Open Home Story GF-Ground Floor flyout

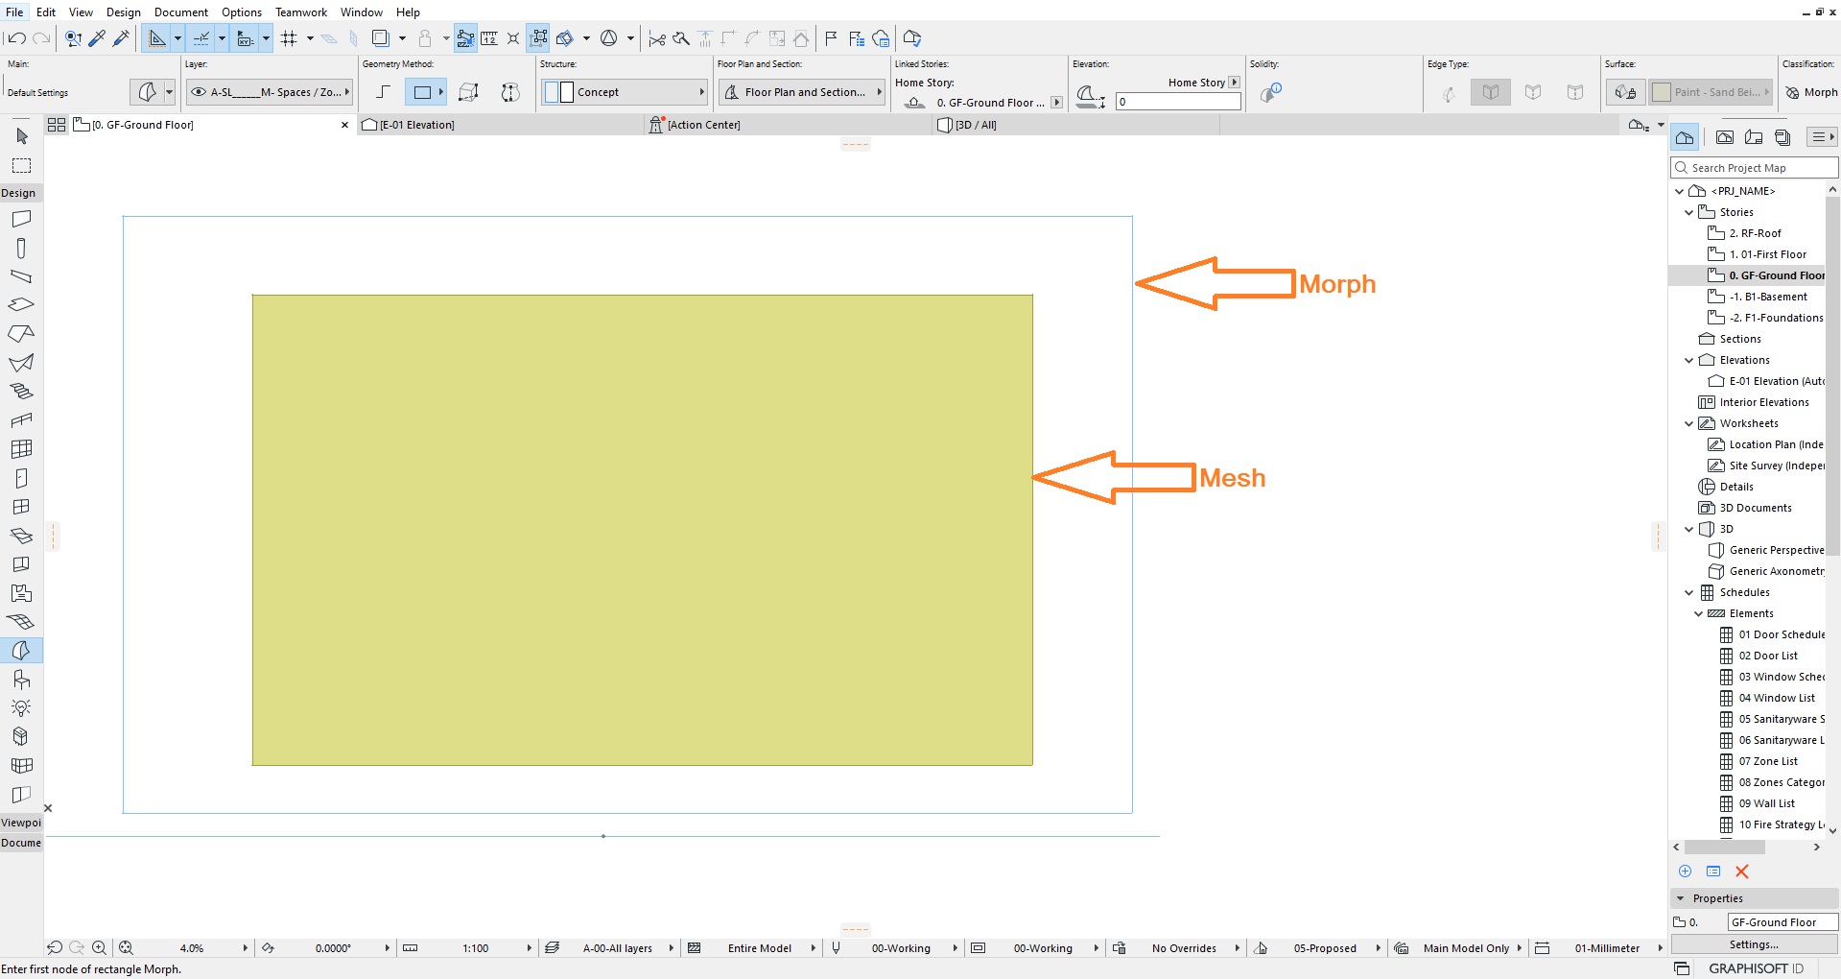point(1056,103)
